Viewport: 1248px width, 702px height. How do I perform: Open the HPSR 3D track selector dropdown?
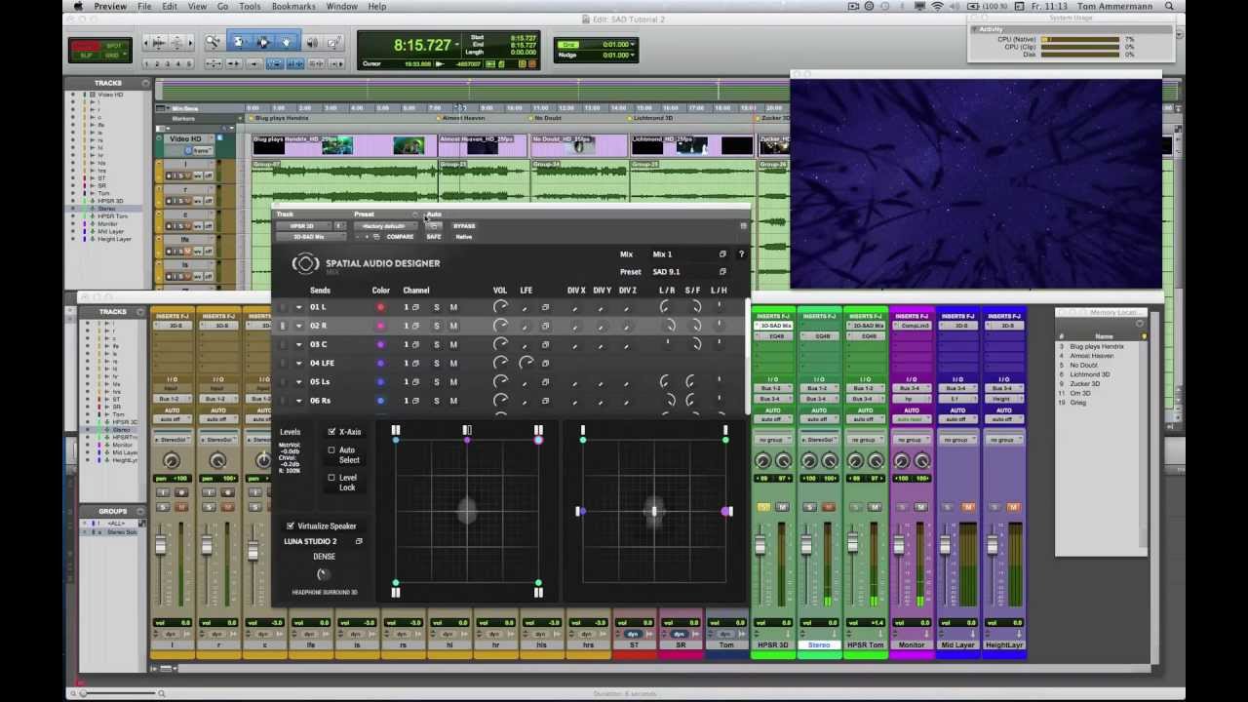coord(302,226)
